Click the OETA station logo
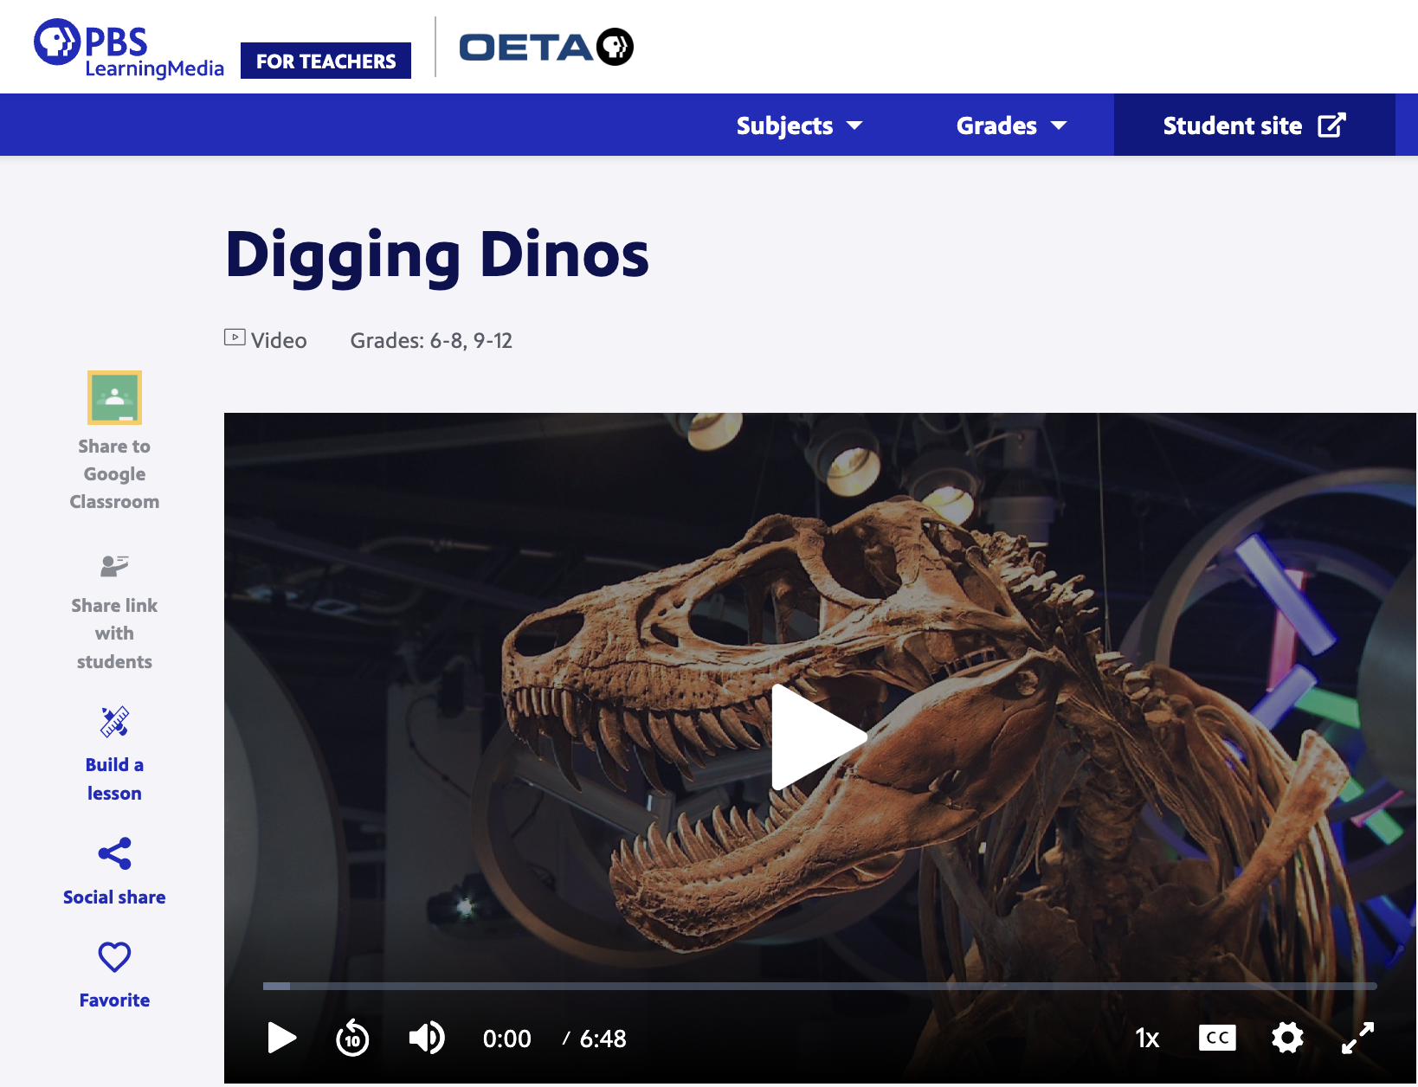 pyautogui.click(x=546, y=47)
